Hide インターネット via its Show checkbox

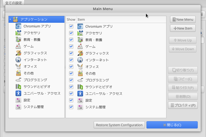click(71, 60)
